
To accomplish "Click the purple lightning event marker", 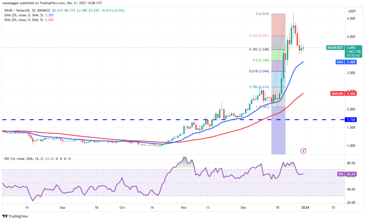I will point(303,150).
